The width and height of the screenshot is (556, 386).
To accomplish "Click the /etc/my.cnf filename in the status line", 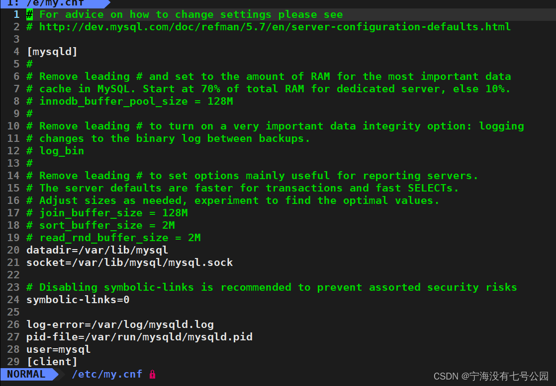I will (x=107, y=374).
